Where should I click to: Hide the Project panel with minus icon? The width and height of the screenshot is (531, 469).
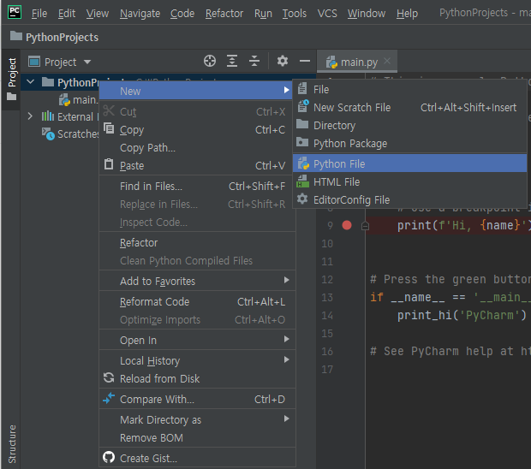pyautogui.click(x=305, y=62)
